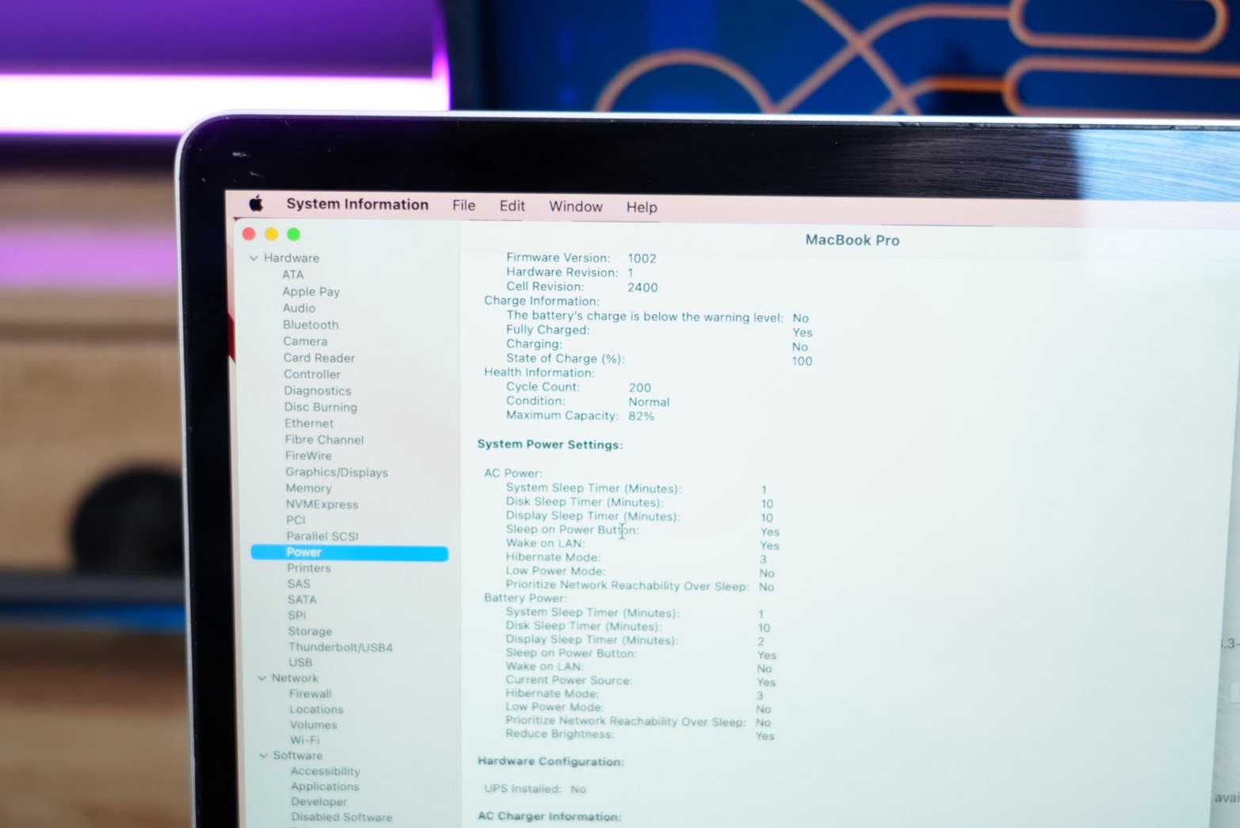Open the Window menu
The width and height of the screenshot is (1240, 828).
click(575, 207)
